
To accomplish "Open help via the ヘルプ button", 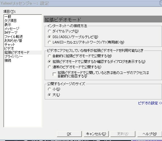I will (x=149, y=134).
